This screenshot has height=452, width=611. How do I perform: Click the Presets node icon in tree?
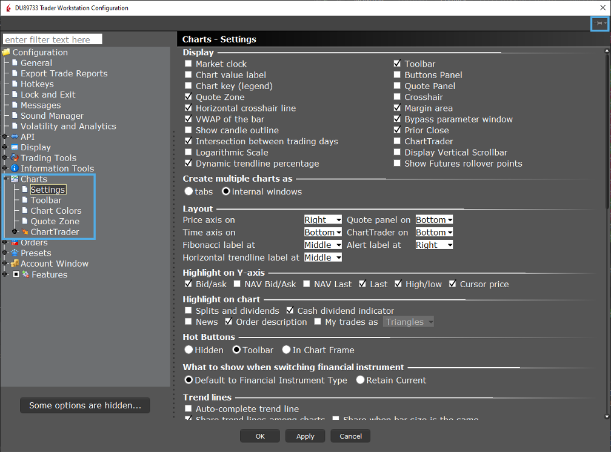coord(14,253)
